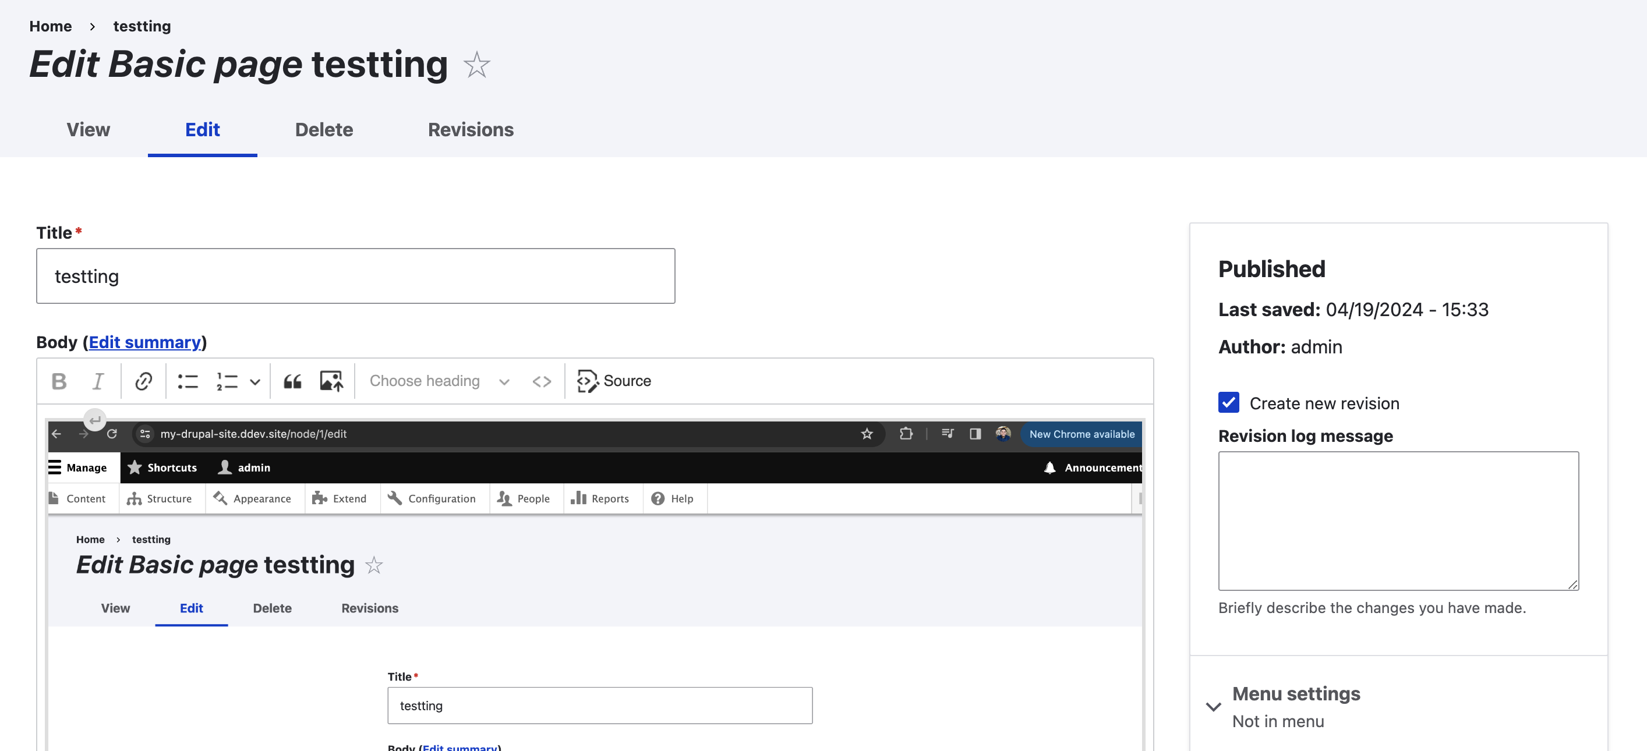Click into the Title text field
The image size is (1647, 751).
click(x=355, y=276)
